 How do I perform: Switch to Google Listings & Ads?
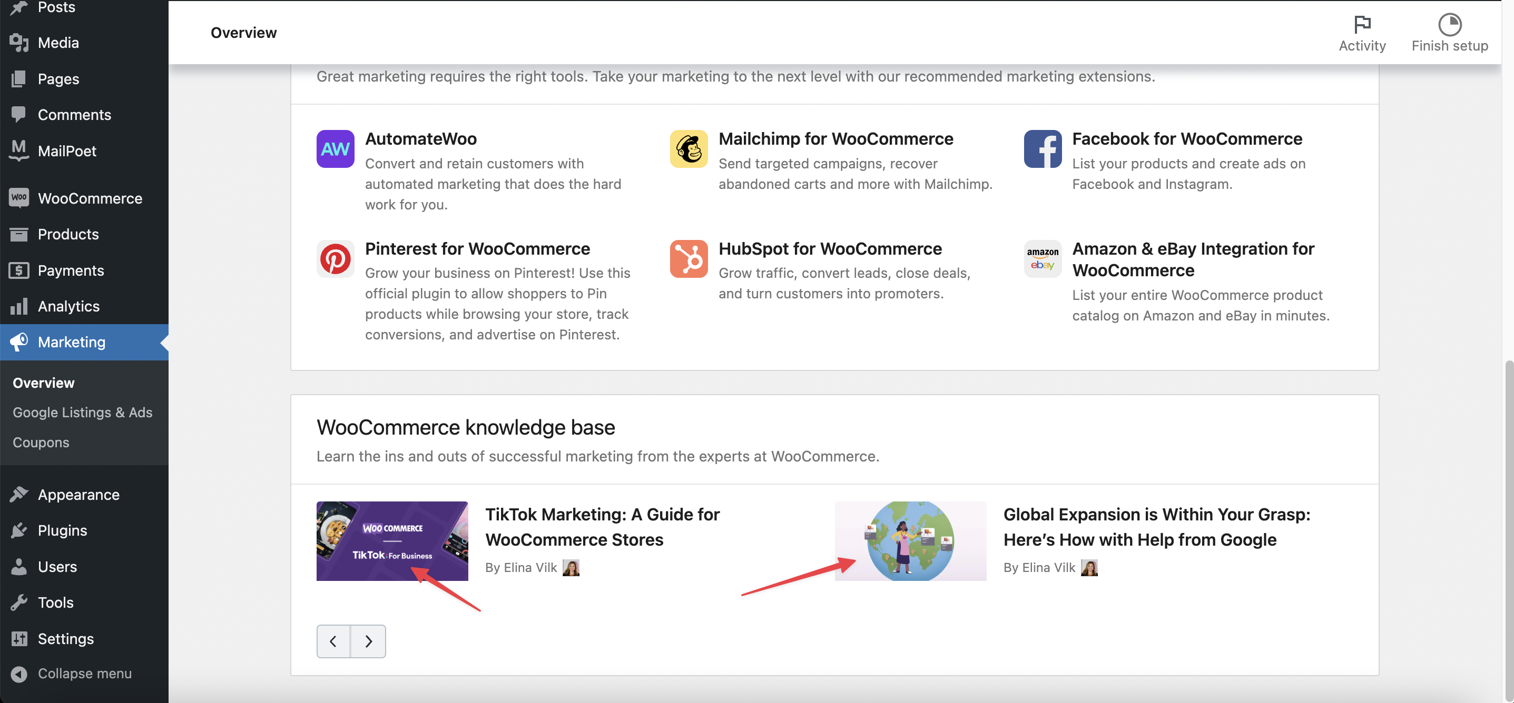[82, 413]
